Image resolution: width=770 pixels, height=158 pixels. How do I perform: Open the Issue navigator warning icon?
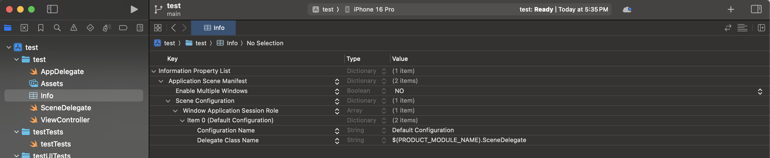coord(74,28)
